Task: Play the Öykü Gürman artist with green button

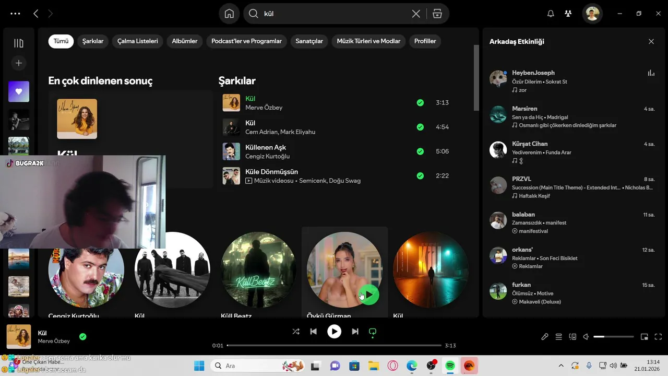Action: tap(369, 295)
